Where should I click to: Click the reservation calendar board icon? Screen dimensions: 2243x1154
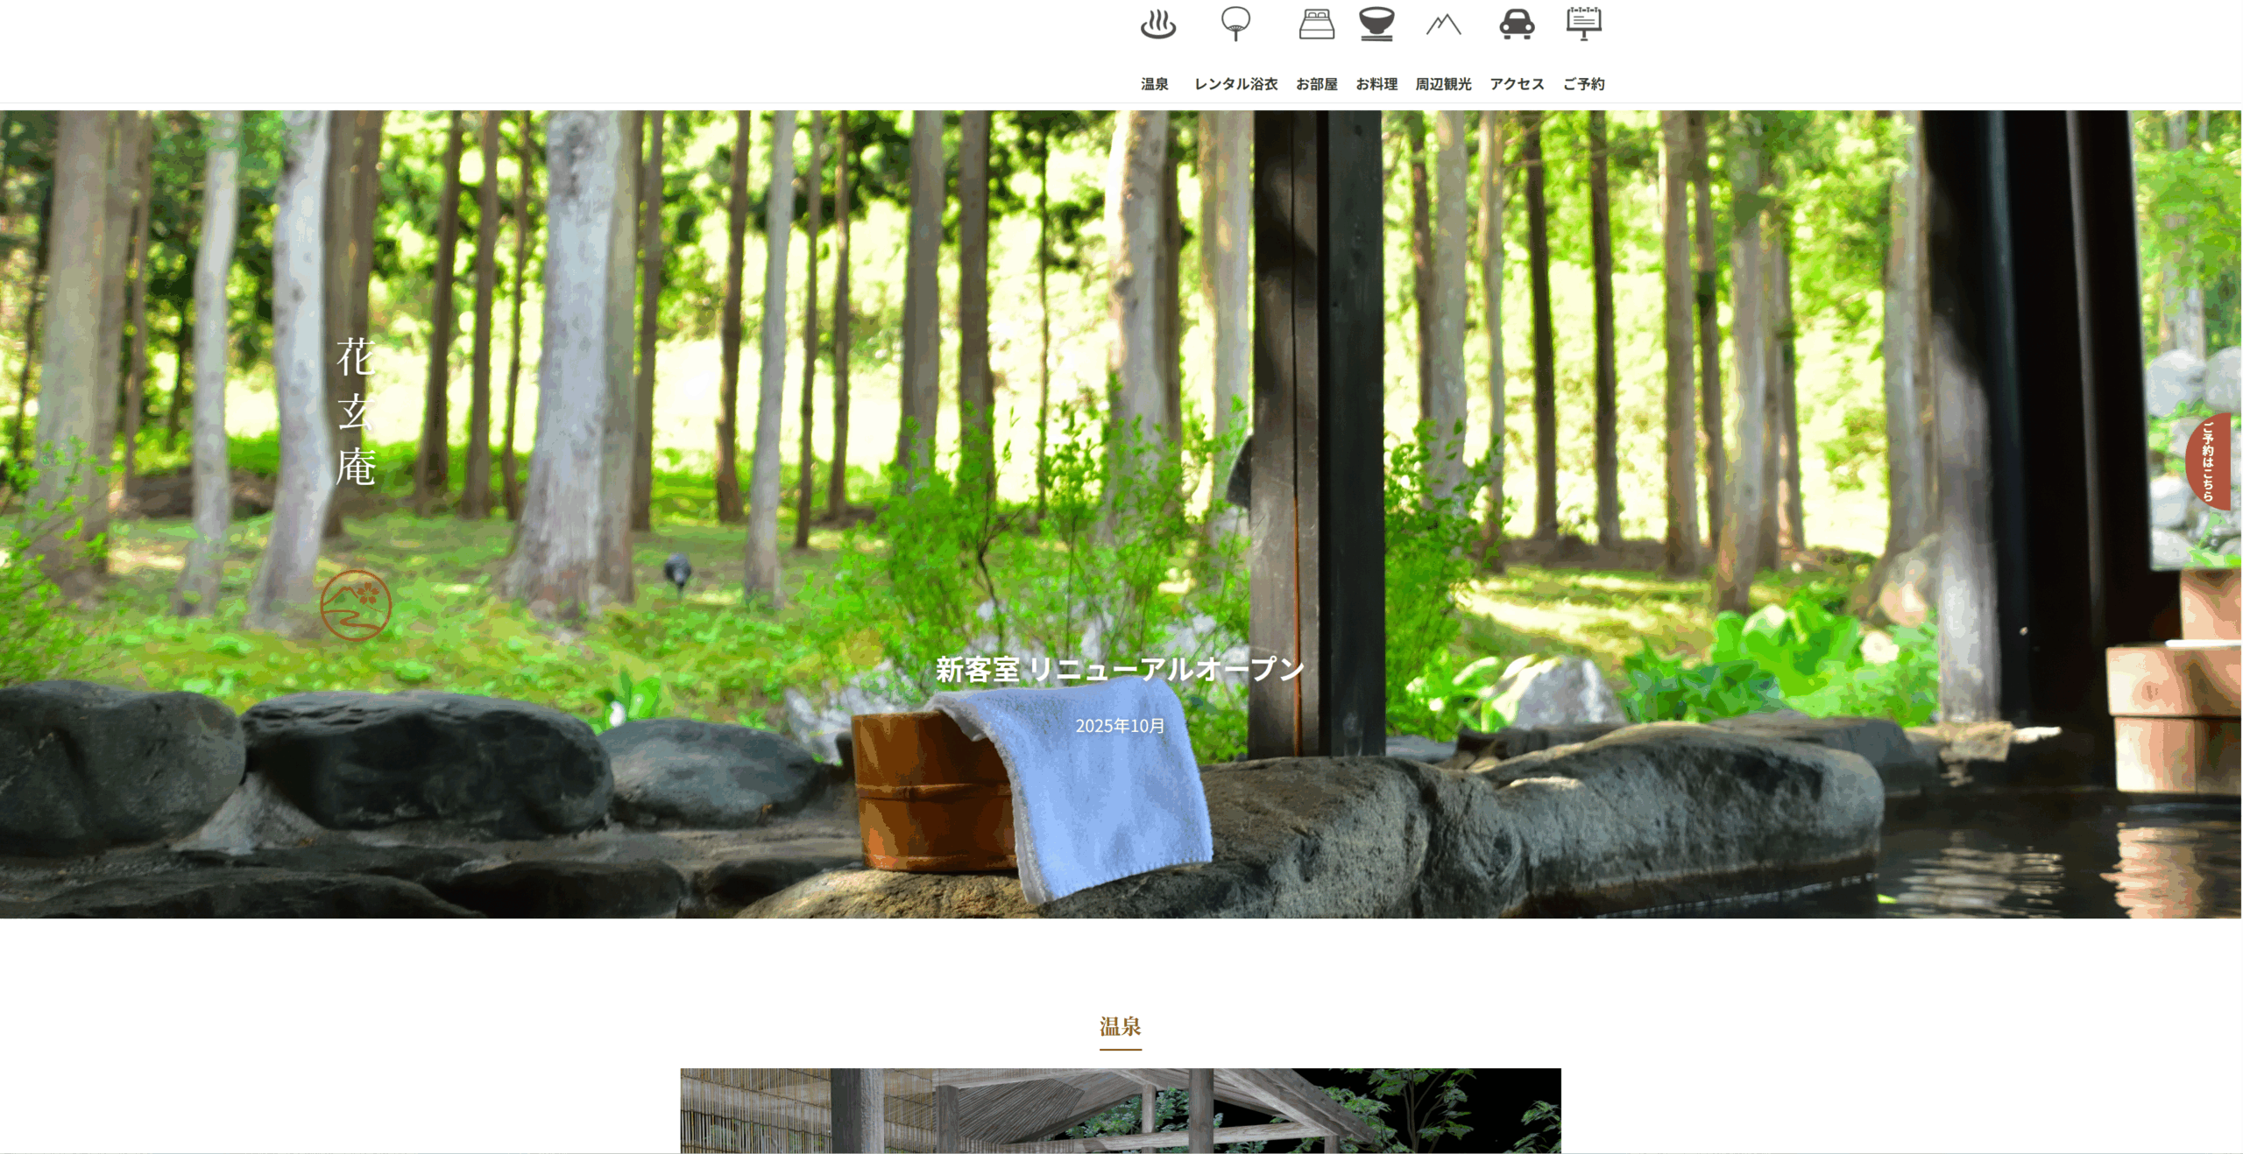point(1583,24)
